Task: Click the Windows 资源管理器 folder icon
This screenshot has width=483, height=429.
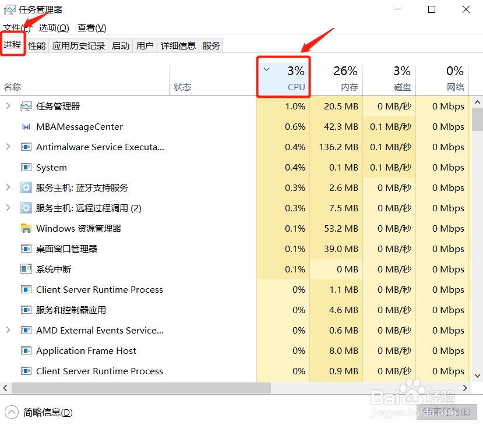Action: click(x=26, y=228)
